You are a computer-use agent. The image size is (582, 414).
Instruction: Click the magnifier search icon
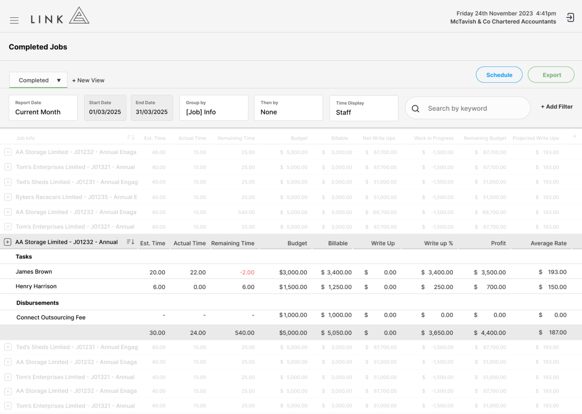coord(416,109)
